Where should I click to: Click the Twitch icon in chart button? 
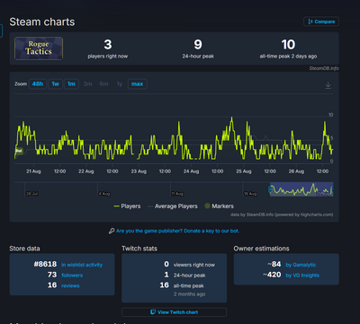pyautogui.click(x=153, y=312)
